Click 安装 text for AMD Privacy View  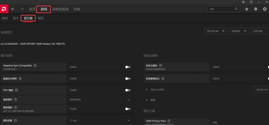215,123
